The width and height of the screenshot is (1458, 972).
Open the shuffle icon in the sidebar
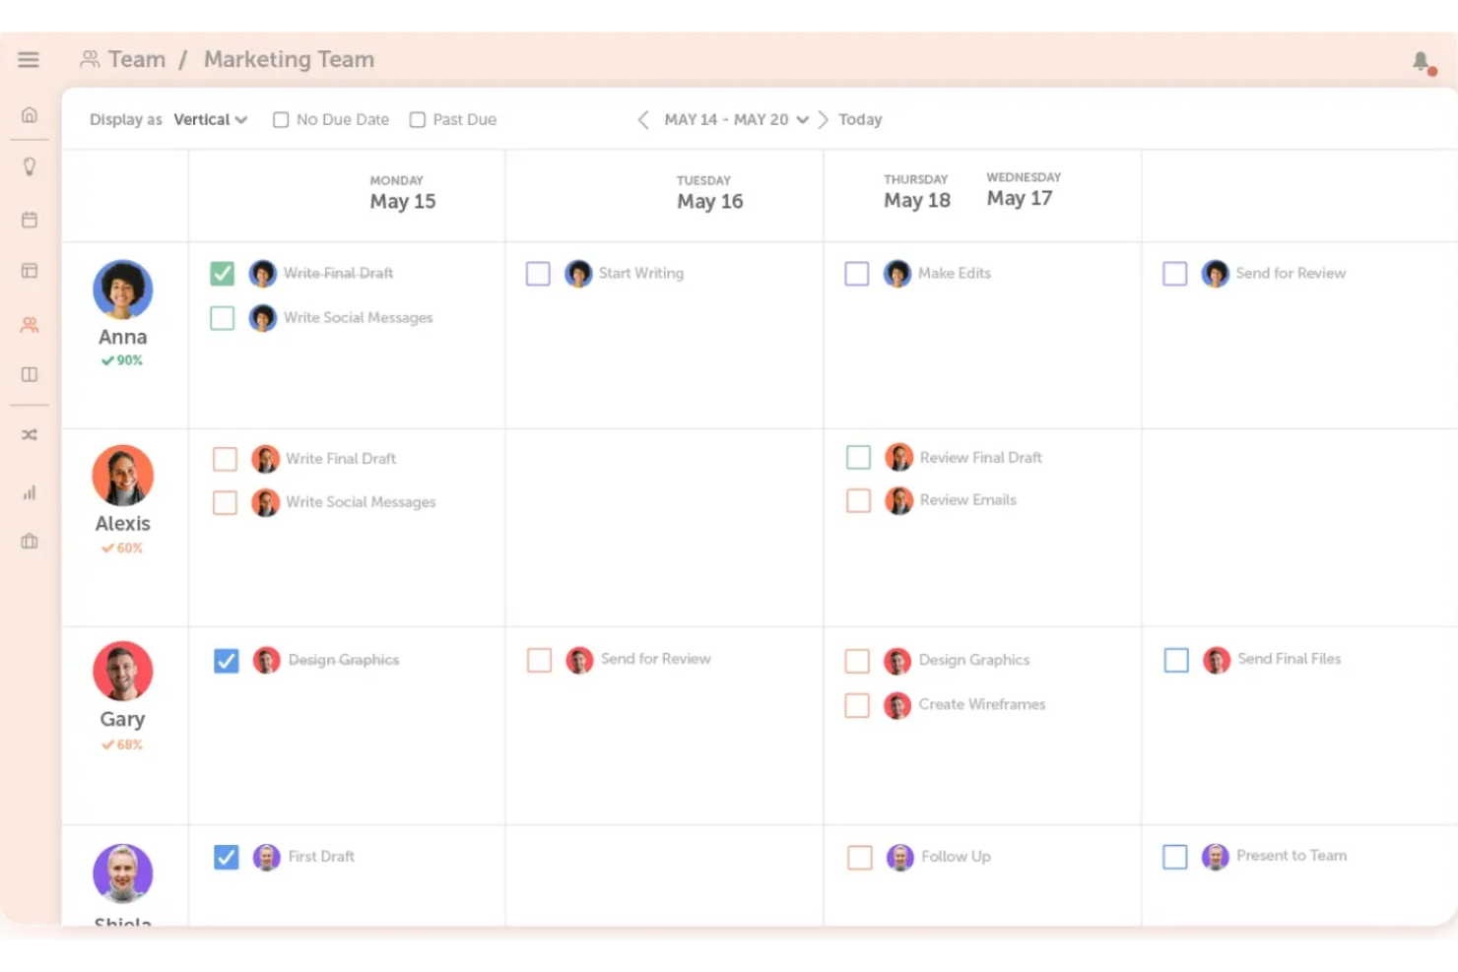tap(29, 433)
